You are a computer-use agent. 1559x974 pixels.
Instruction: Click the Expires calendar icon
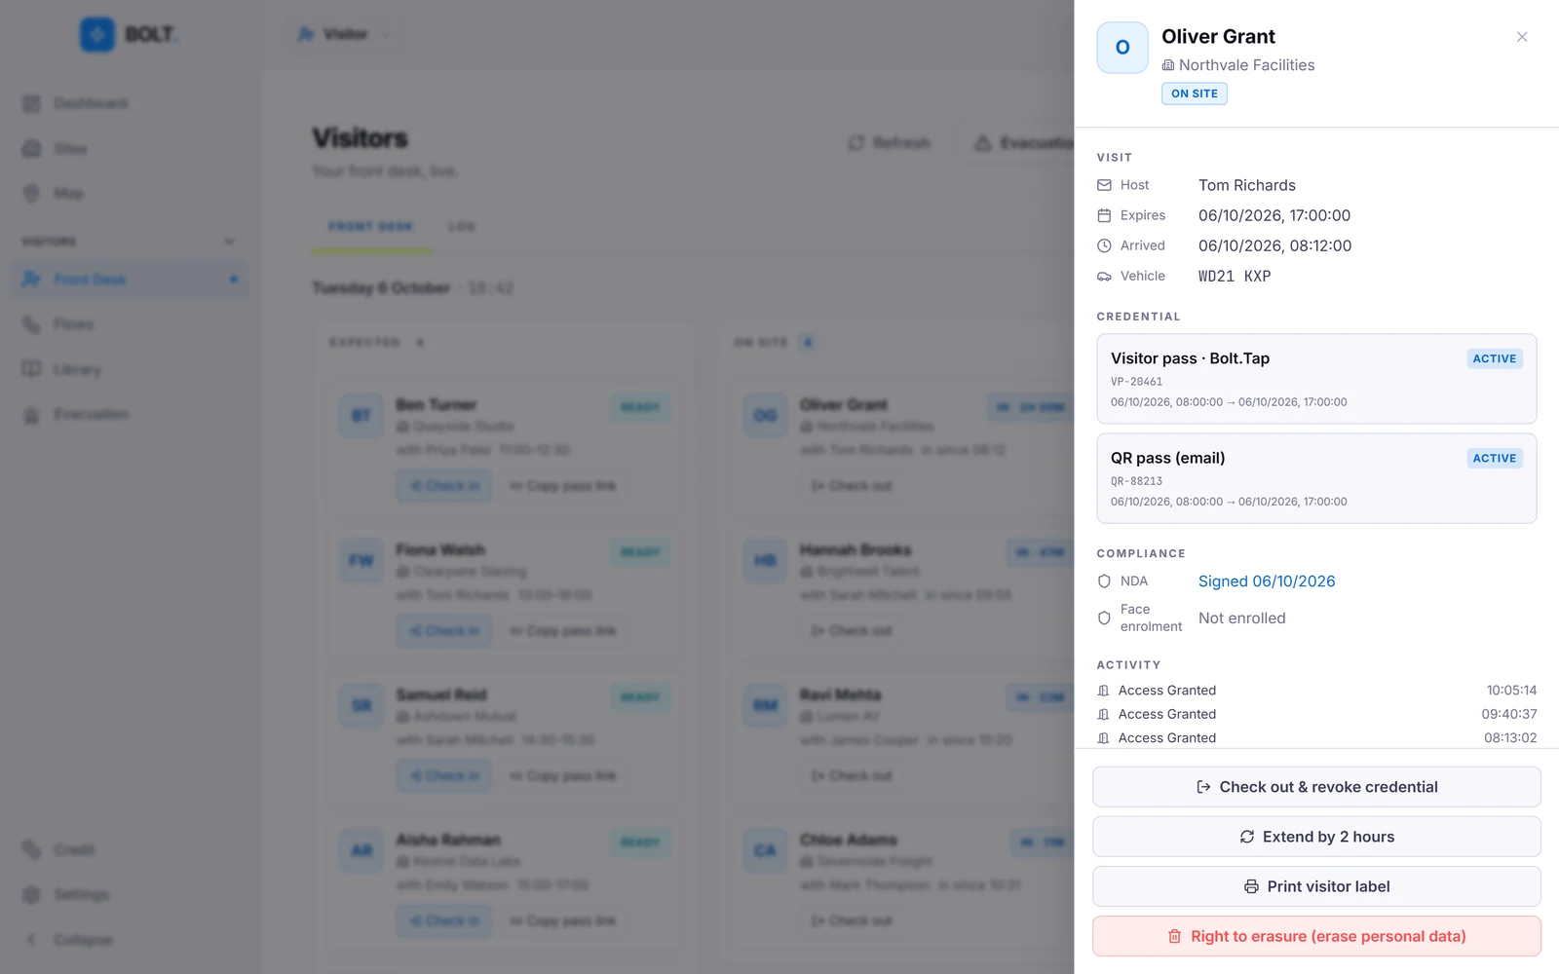tap(1104, 215)
